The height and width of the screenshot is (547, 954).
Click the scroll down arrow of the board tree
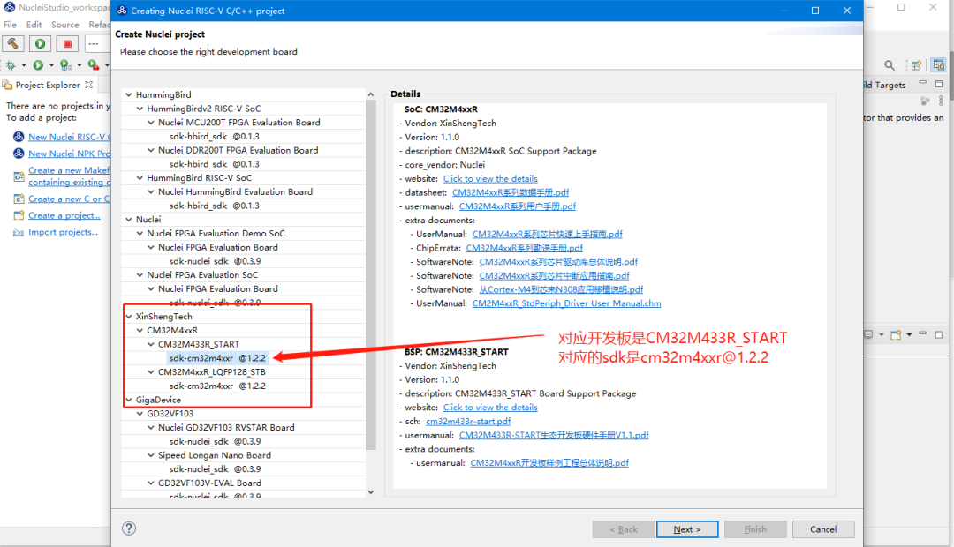click(x=370, y=492)
